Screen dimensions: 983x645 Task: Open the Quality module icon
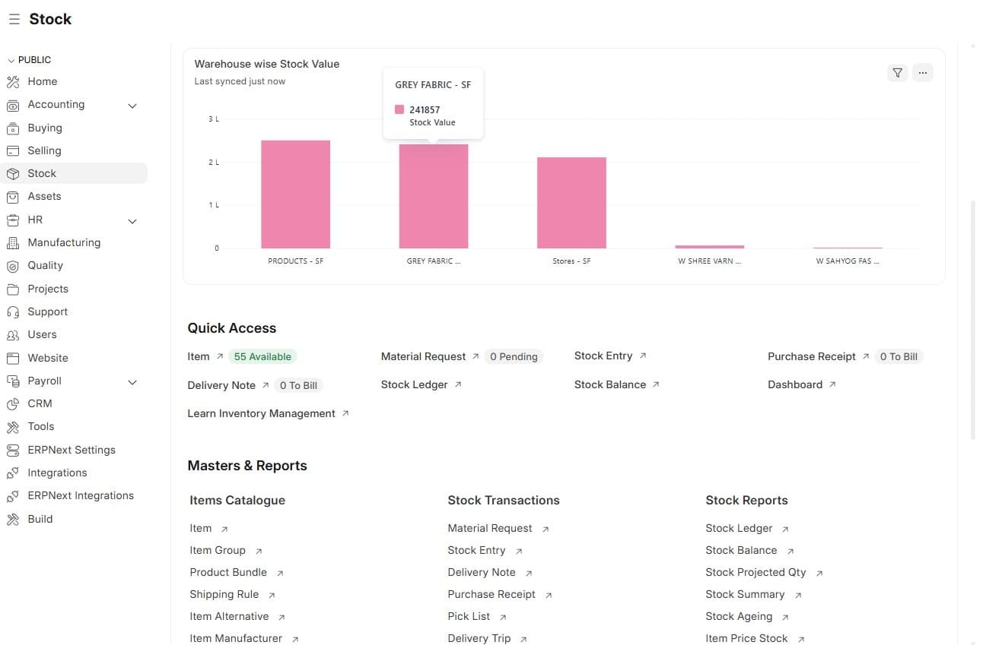[13, 265]
